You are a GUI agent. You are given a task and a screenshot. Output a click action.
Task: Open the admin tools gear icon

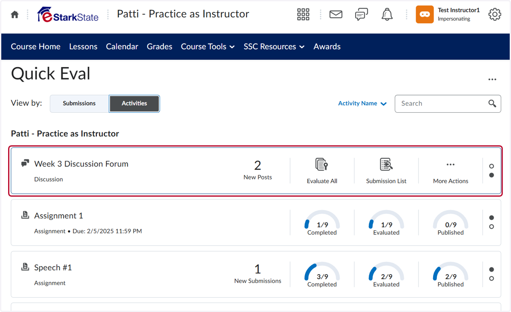pos(495,14)
